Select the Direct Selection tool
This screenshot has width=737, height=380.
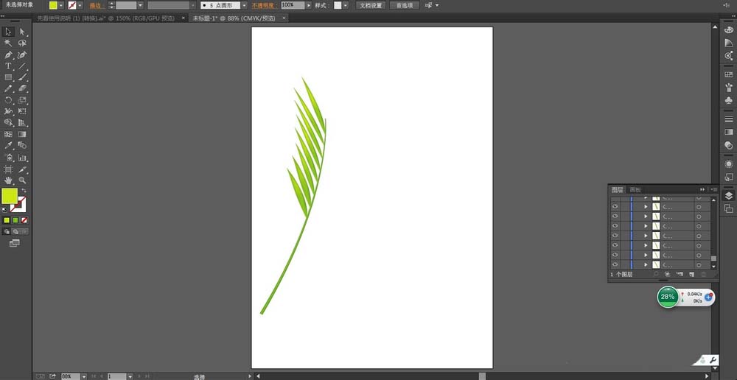22,32
